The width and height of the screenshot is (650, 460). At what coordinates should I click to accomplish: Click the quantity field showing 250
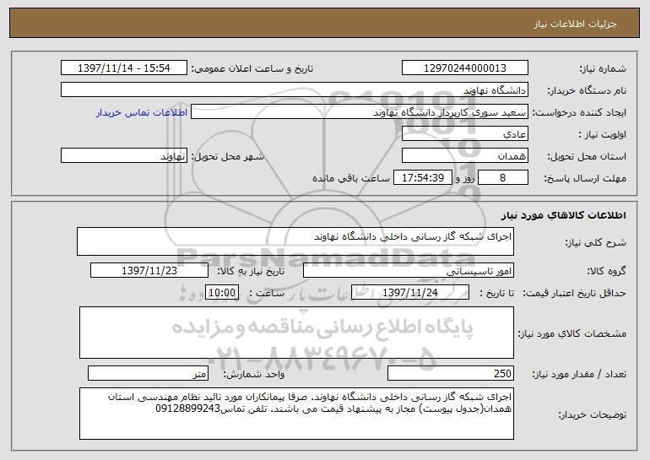point(451,373)
